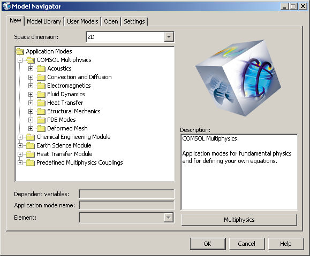The image size is (310, 256).
Task: Click the Electromagnetics folder icon
Action: pyautogui.click(x=41, y=86)
